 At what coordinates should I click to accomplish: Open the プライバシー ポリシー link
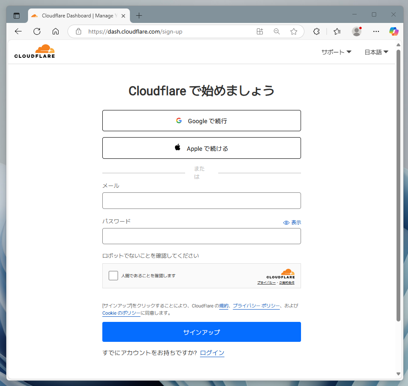(x=256, y=306)
